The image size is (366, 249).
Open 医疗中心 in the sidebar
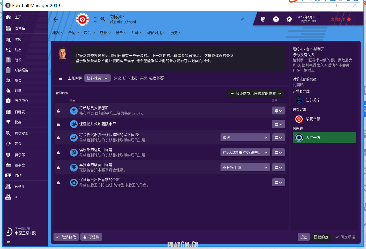click(21, 101)
